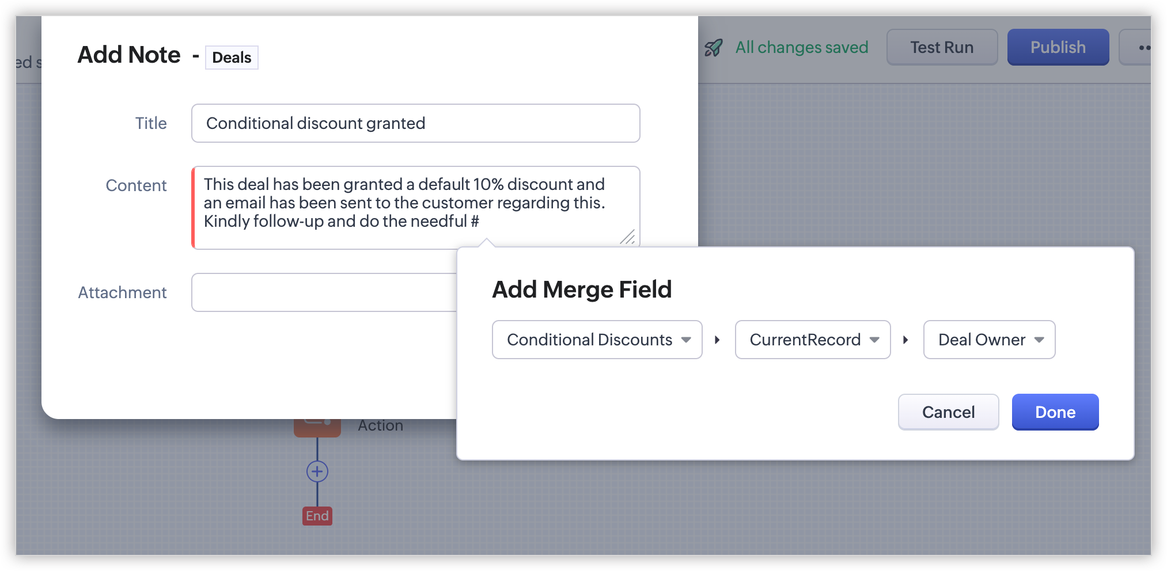Open the Conditional Discounts dropdown

[x=597, y=340]
